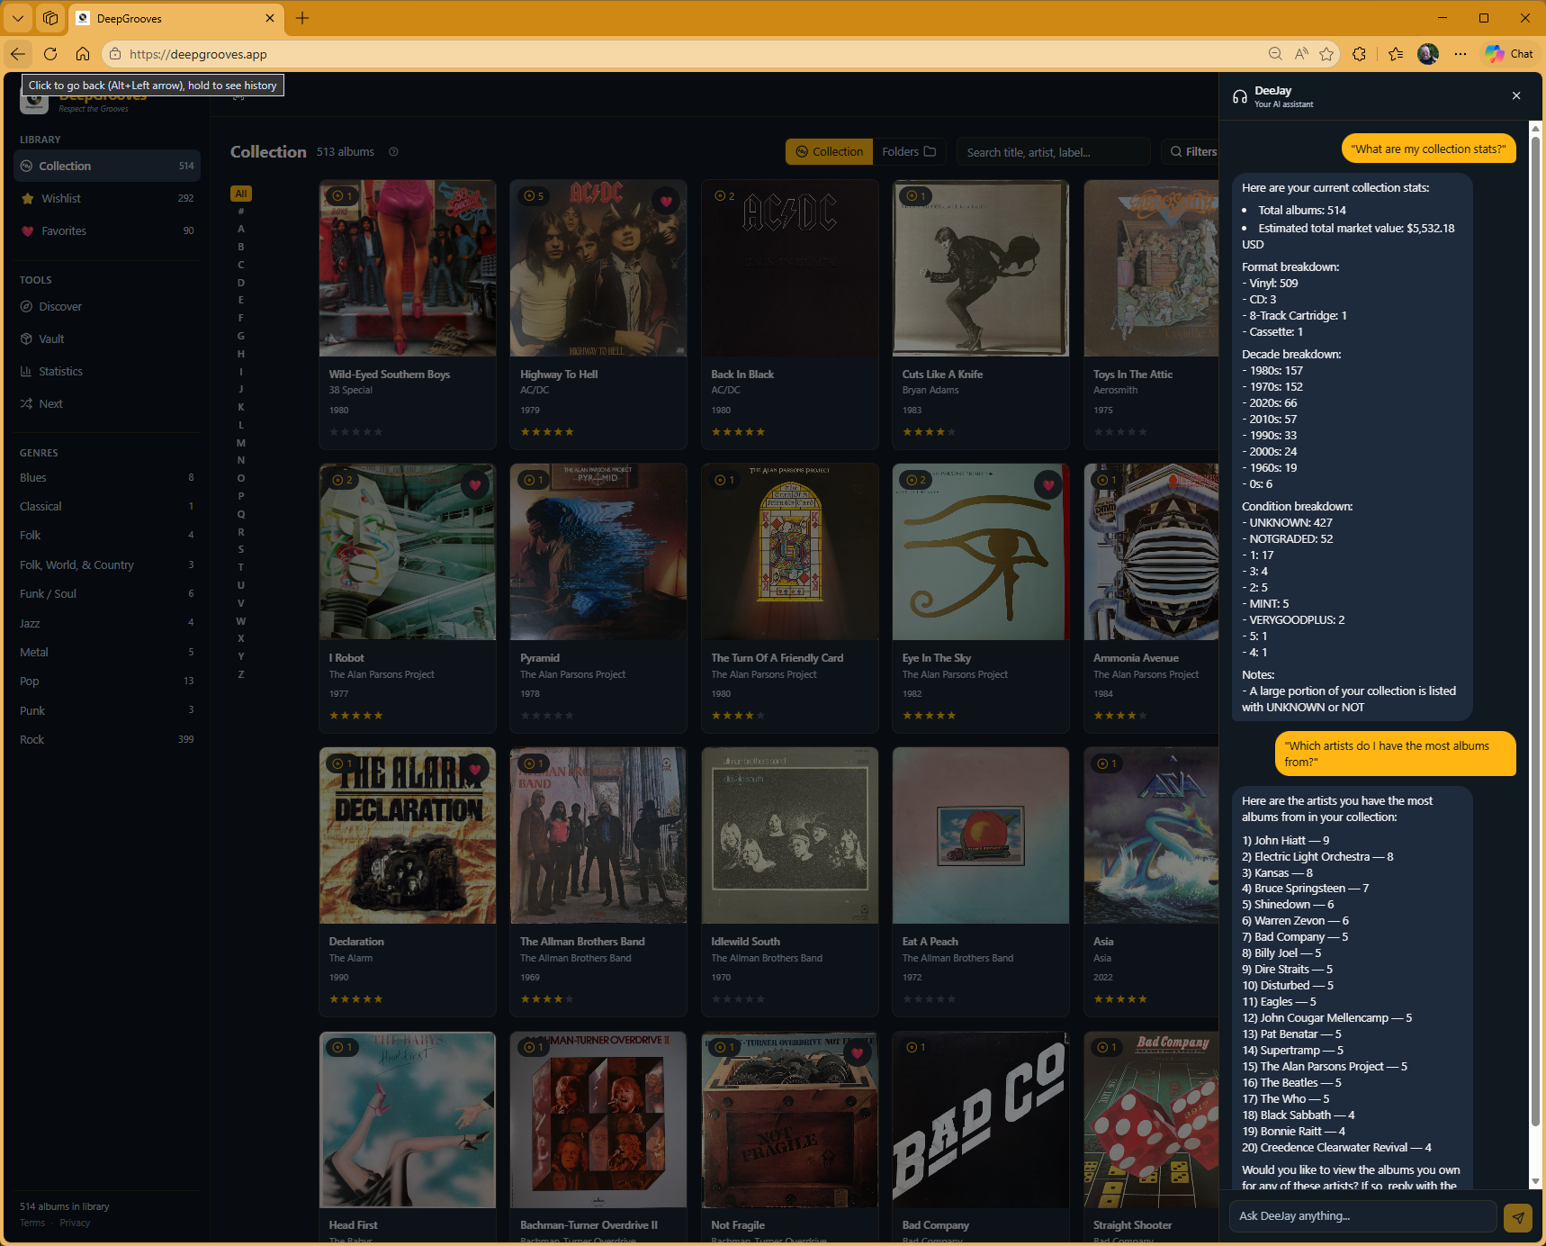Click the address bar URL field
This screenshot has height=1246, width=1546.
click(684, 54)
